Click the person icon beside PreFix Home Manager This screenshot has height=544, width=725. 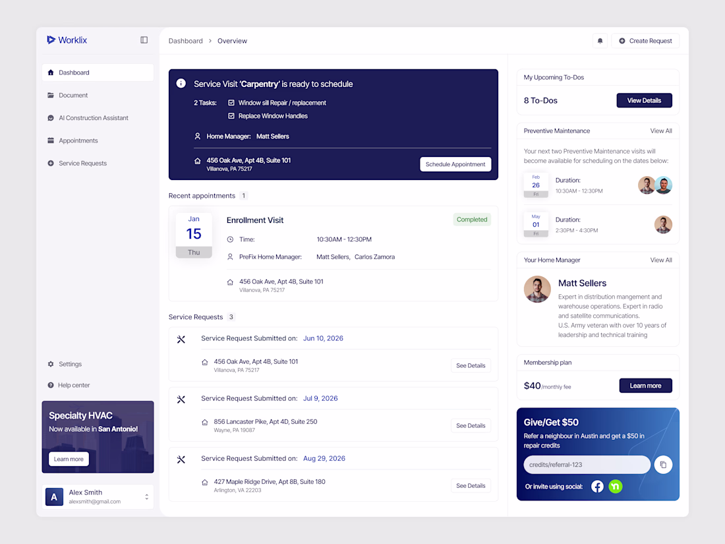coord(230,257)
